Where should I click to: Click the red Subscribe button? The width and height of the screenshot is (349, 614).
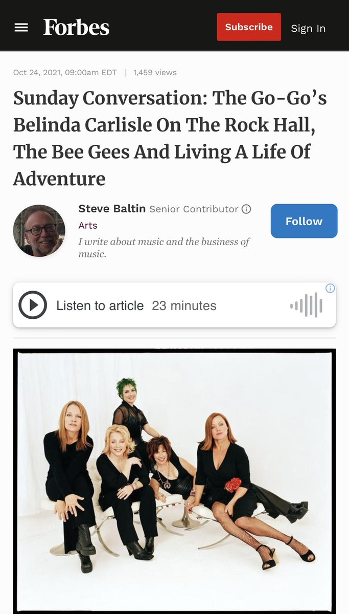tap(249, 27)
